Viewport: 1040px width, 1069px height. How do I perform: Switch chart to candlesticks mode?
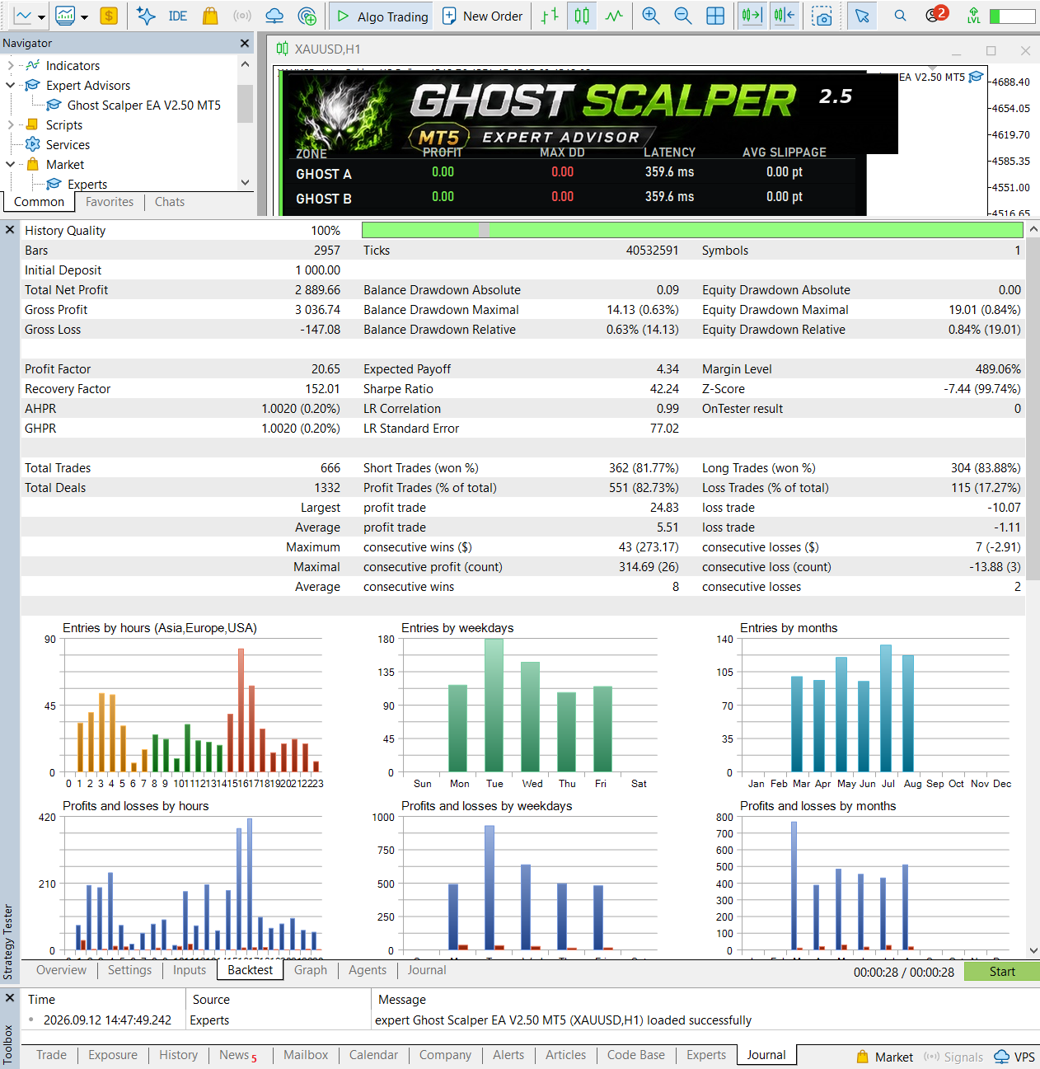tap(582, 16)
